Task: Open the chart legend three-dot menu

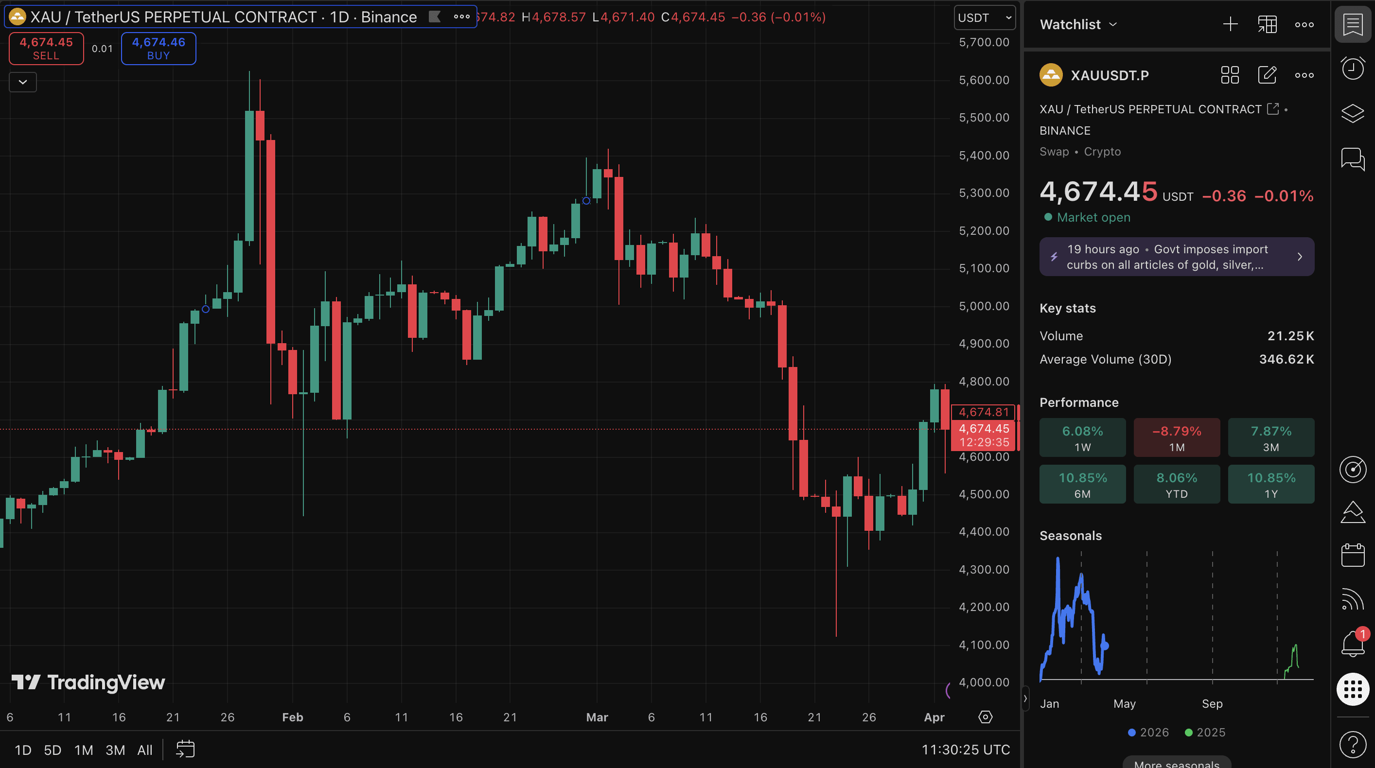Action: 462,17
